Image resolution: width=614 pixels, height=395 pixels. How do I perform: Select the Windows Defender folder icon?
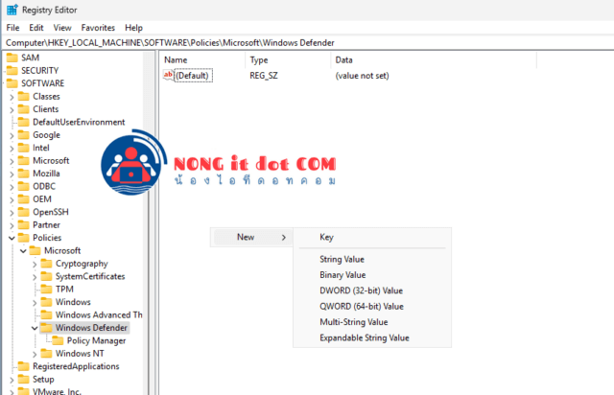pos(46,328)
